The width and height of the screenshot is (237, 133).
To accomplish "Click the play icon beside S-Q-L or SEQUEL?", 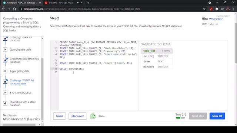I will 5,93.
